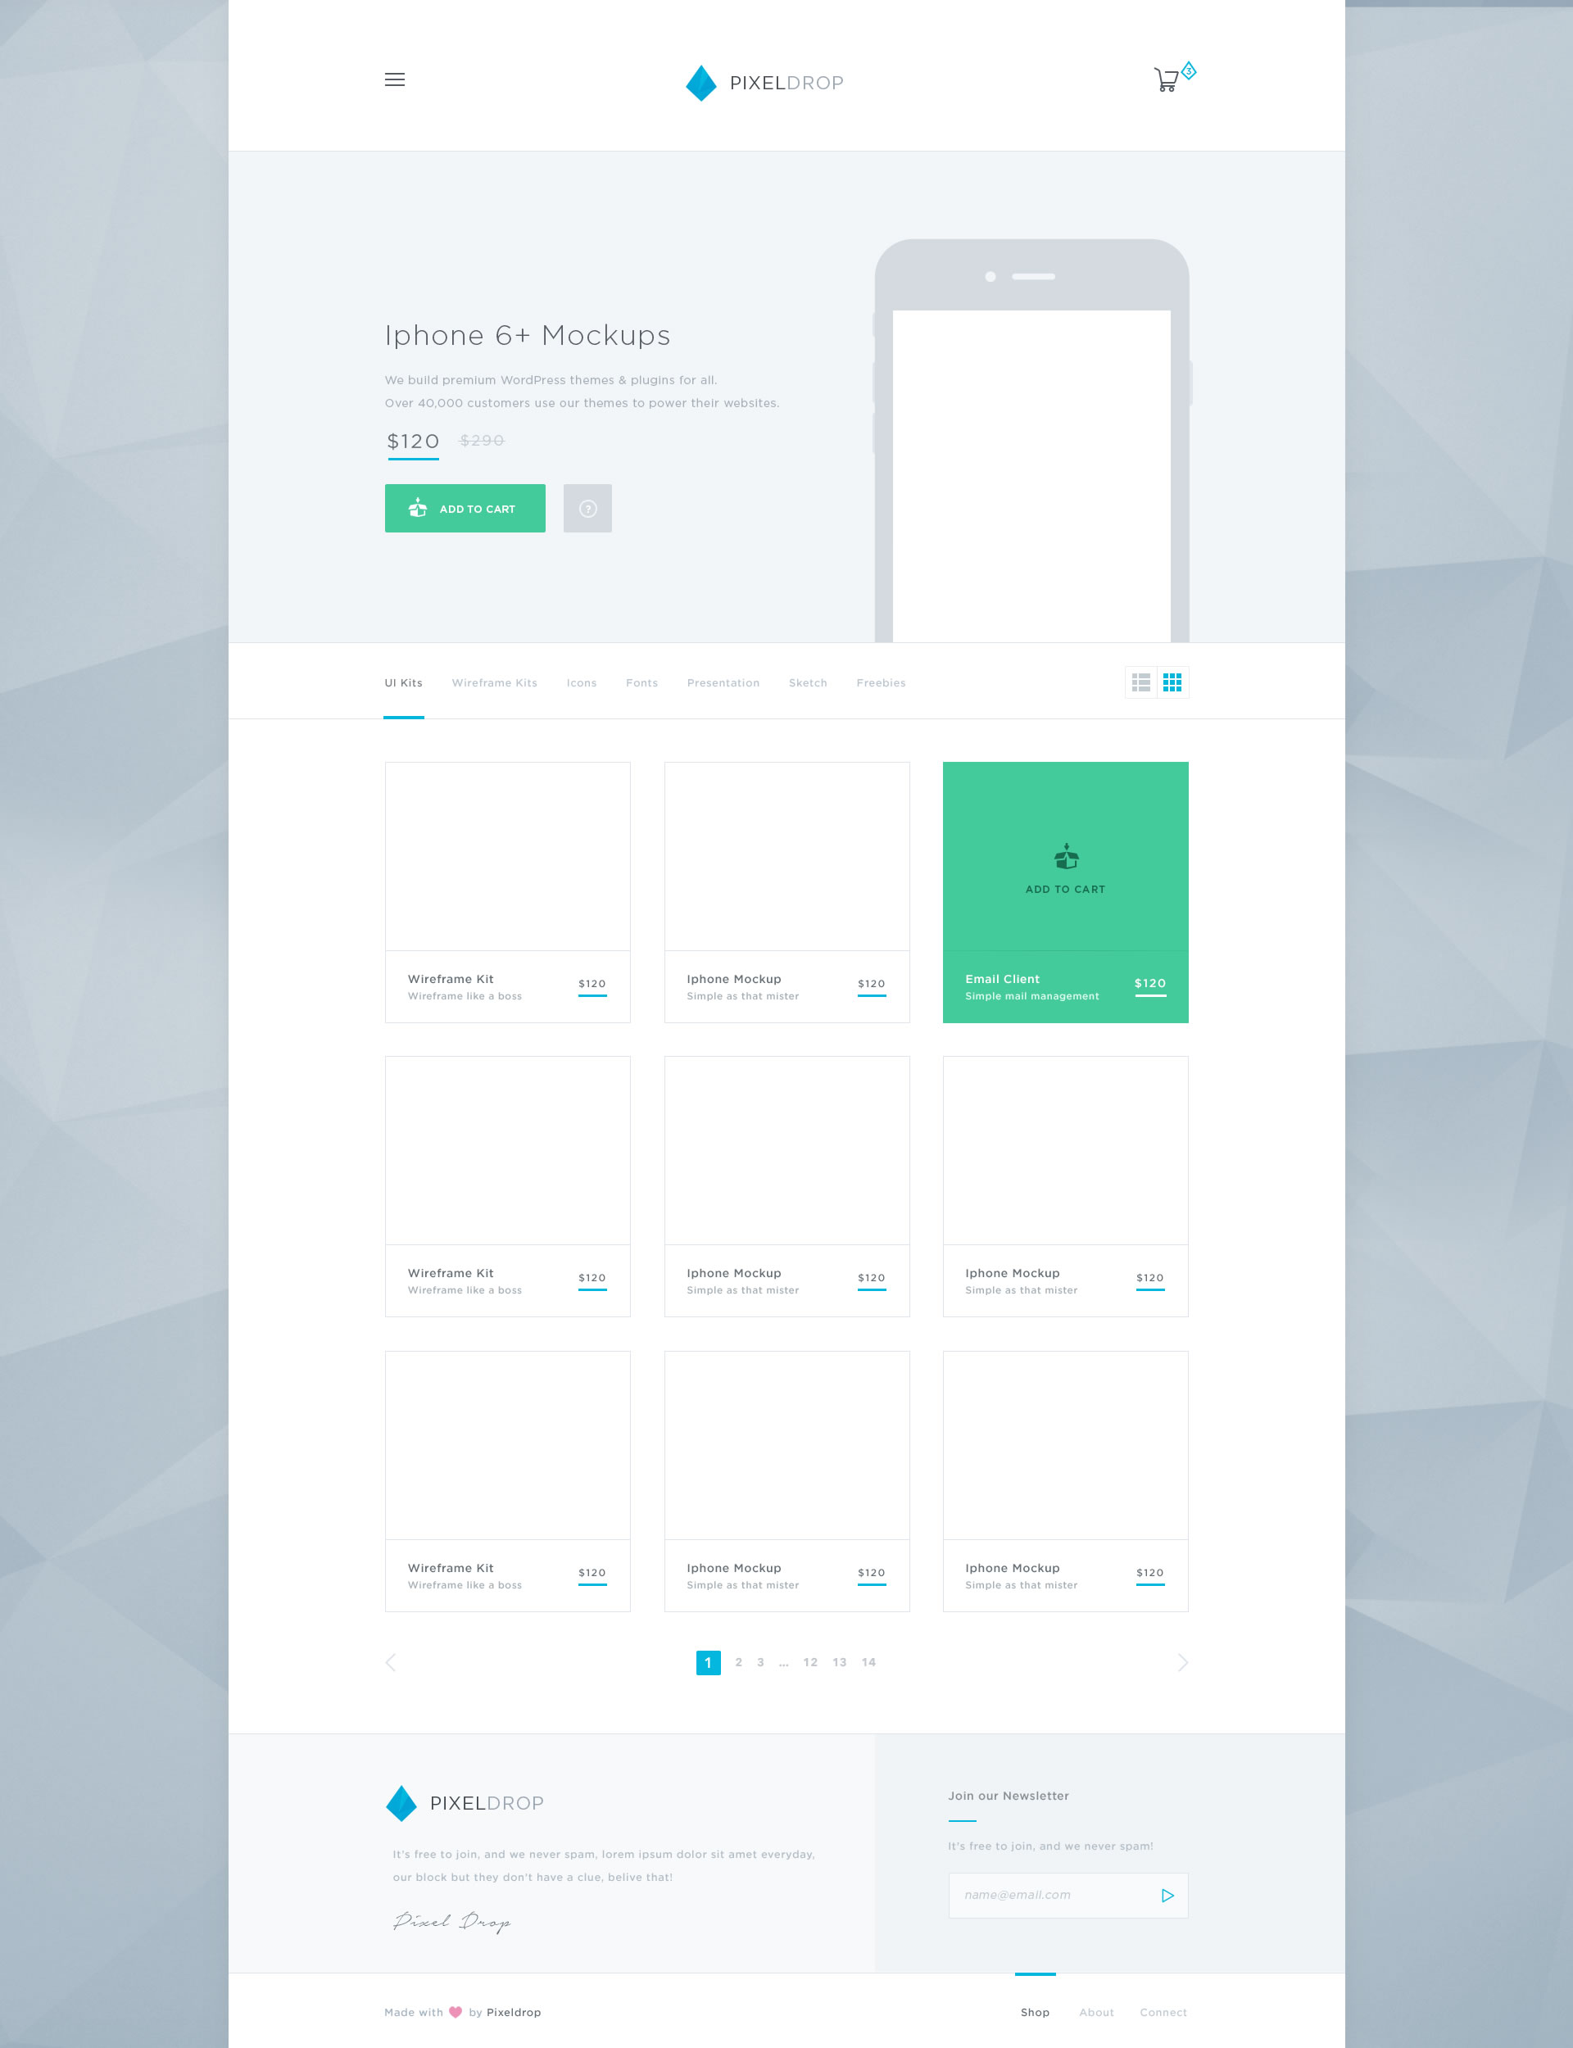This screenshot has height=2048, width=1573.
Task: Click the Add to Cart green button
Action: coord(465,507)
